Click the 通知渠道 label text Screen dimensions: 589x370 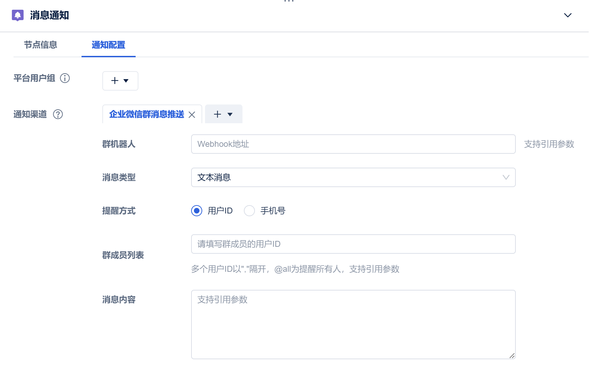(30, 114)
